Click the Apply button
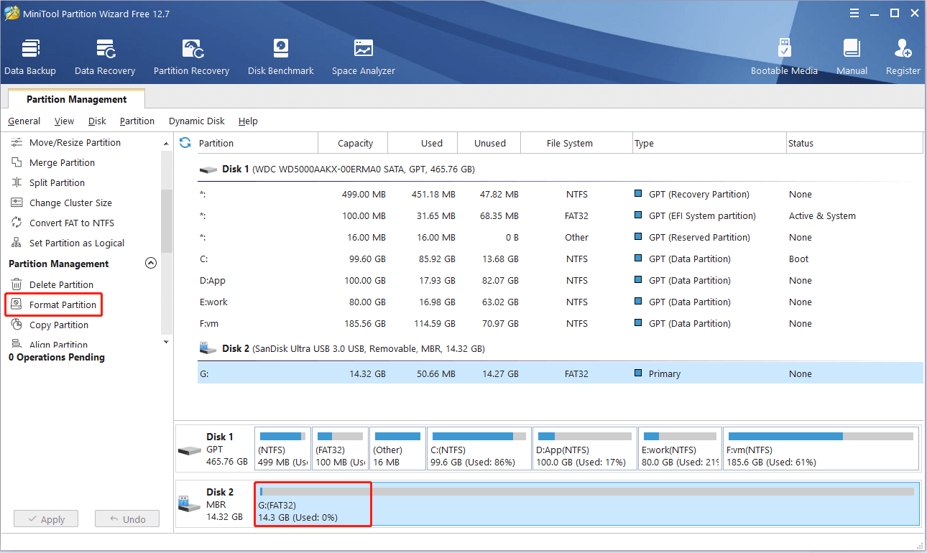The image size is (927, 553). pyautogui.click(x=45, y=519)
